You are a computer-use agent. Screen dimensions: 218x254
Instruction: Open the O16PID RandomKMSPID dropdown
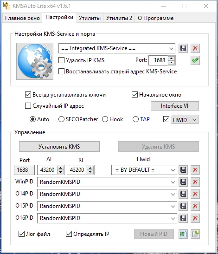[107, 218]
